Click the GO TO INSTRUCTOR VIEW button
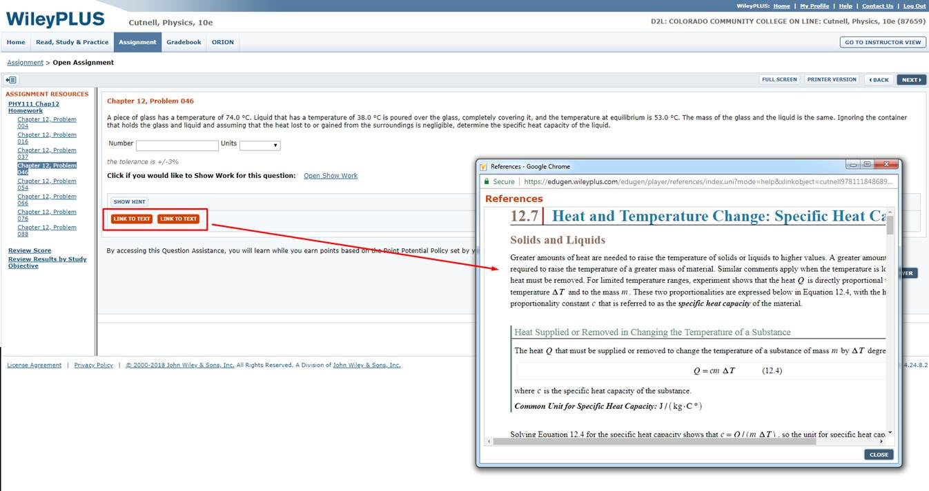The width and height of the screenshot is (929, 491). 883,42
